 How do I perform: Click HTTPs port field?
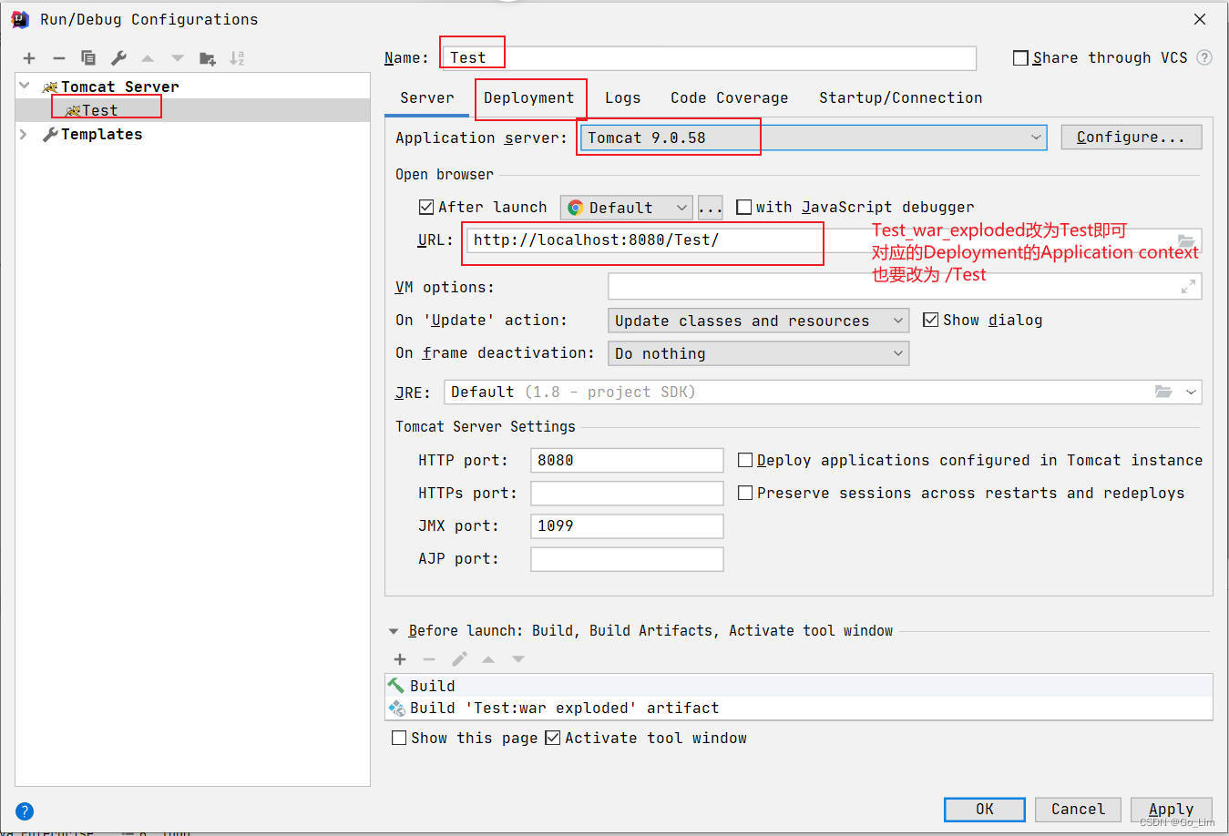pos(627,493)
